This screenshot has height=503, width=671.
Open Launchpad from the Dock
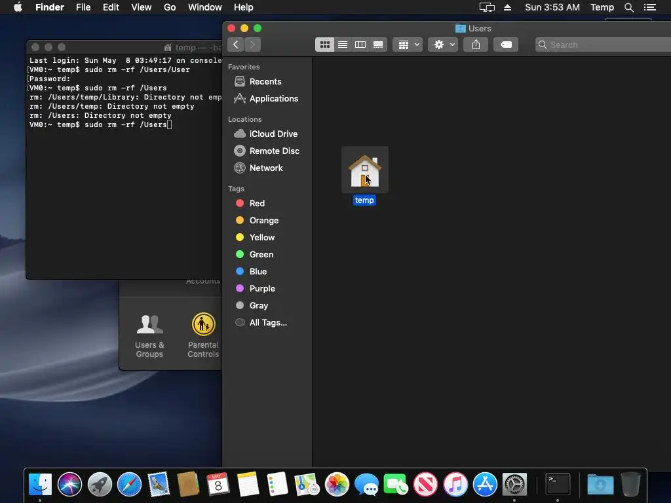pyautogui.click(x=100, y=485)
